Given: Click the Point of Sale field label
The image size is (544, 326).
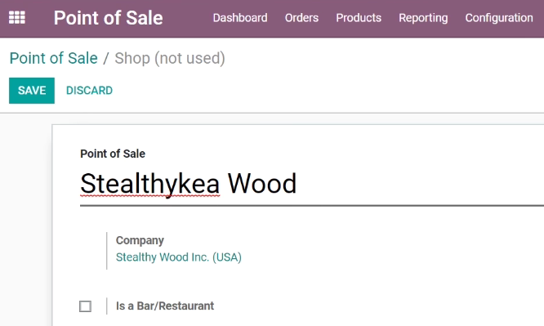Looking at the screenshot, I should 113,154.
